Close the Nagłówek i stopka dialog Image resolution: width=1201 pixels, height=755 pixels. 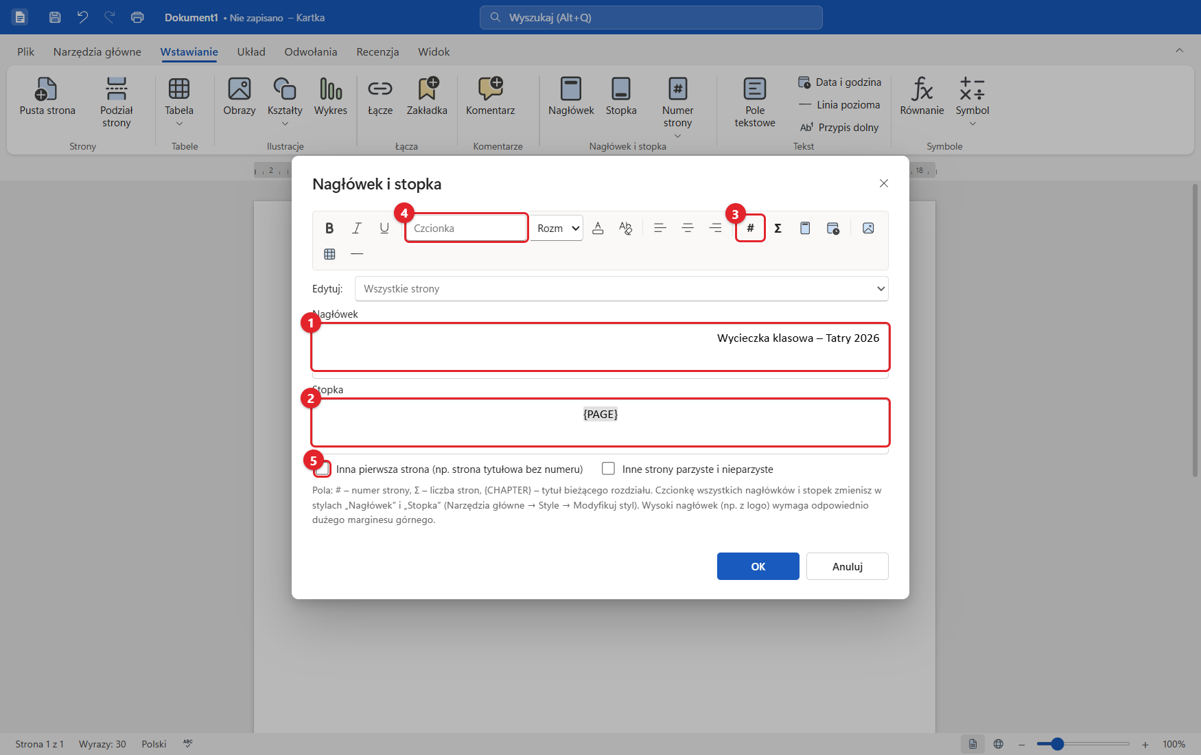pos(884,183)
